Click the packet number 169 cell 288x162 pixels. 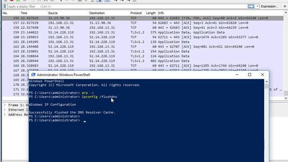[x=16, y=80]
